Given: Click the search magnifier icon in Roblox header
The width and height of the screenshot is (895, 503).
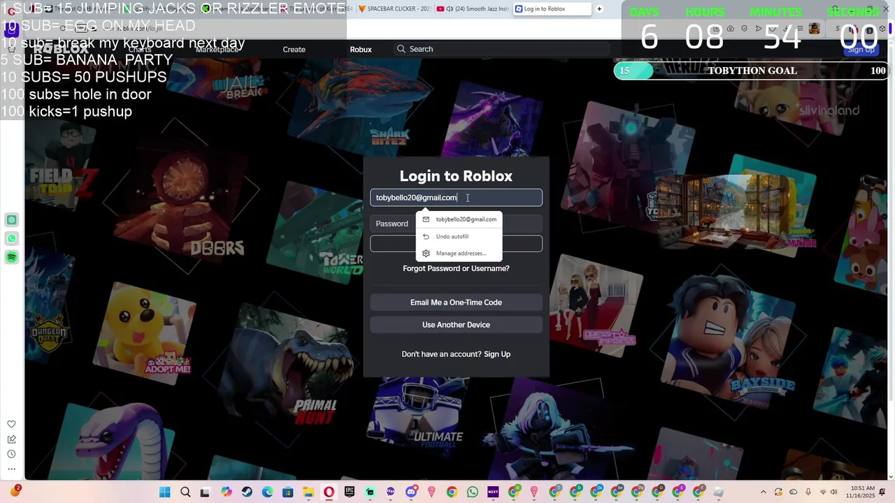Looking at the screenshot, I should [401, 49].
